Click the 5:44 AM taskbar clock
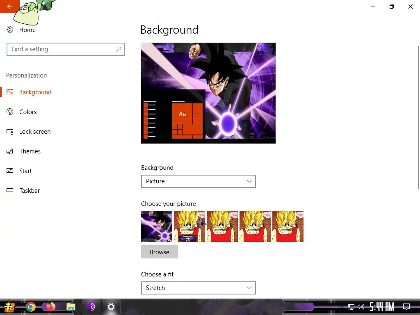The image size is (420, 315). (382, 307)
